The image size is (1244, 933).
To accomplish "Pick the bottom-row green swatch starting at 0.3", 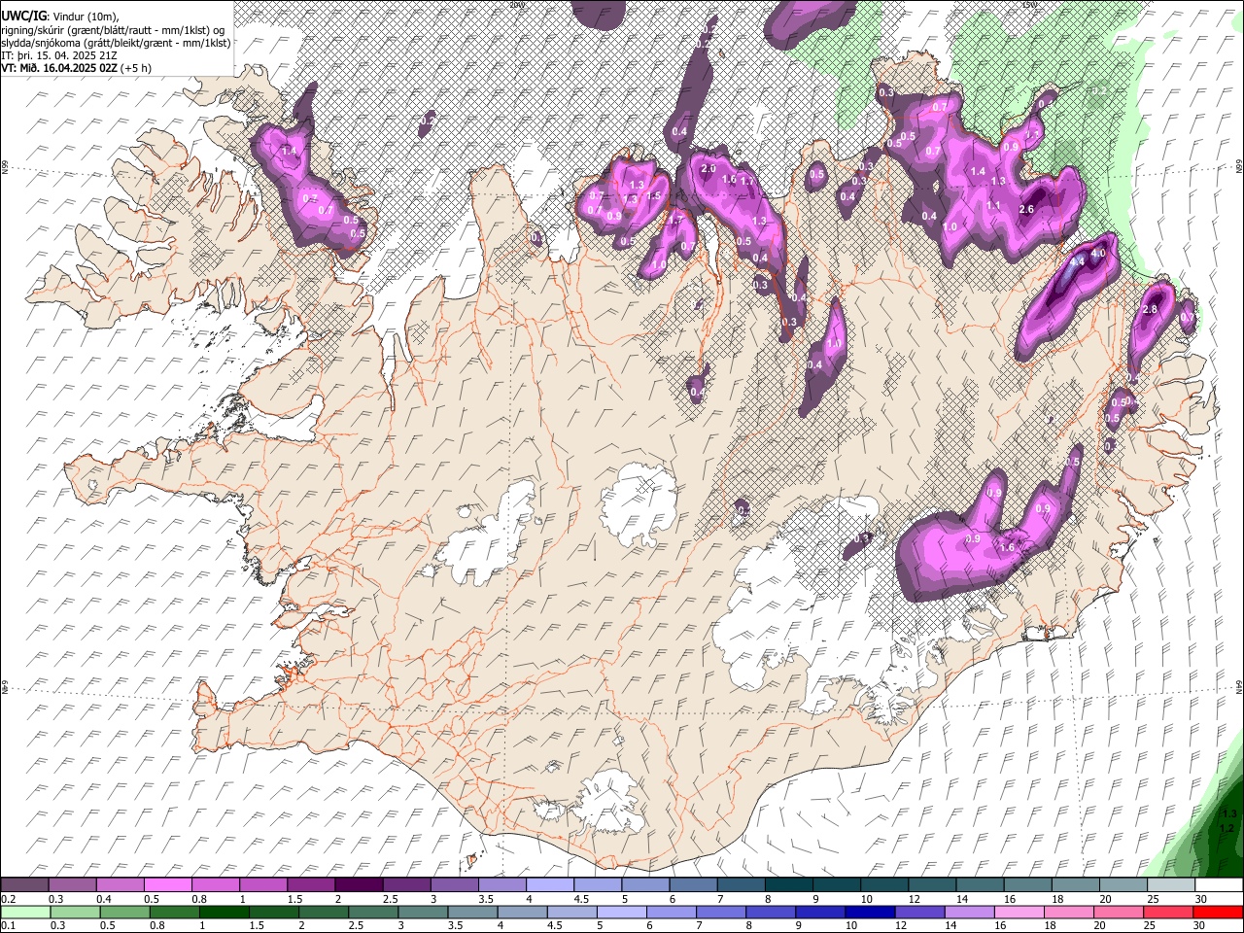I will [75, 912].
